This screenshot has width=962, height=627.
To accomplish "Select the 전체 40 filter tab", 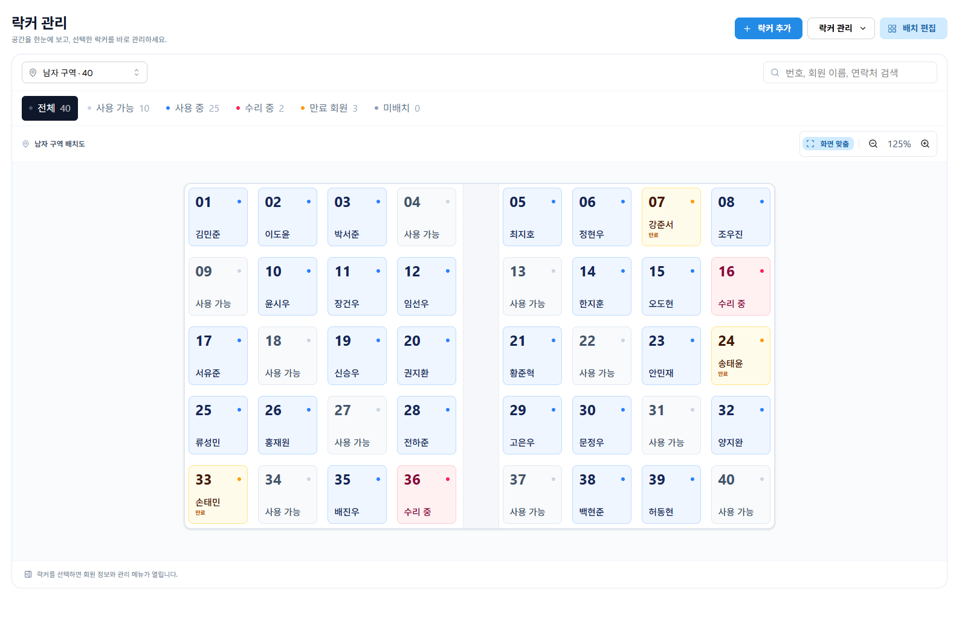I will [50, 109].
